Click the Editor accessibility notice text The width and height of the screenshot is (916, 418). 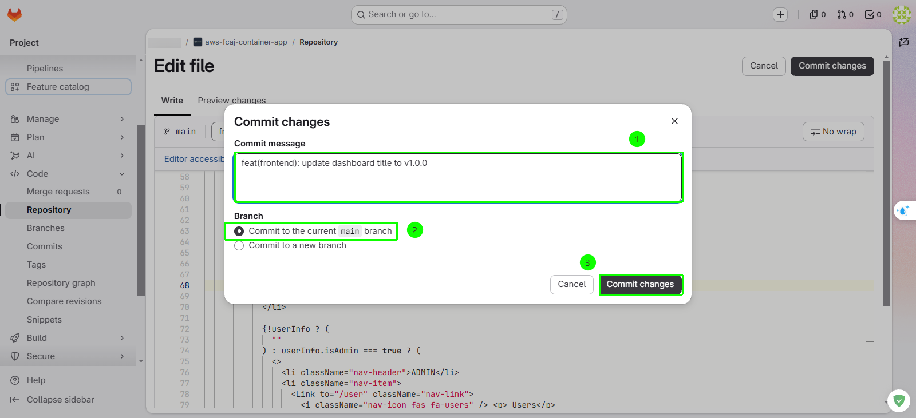tap(194, 159)
